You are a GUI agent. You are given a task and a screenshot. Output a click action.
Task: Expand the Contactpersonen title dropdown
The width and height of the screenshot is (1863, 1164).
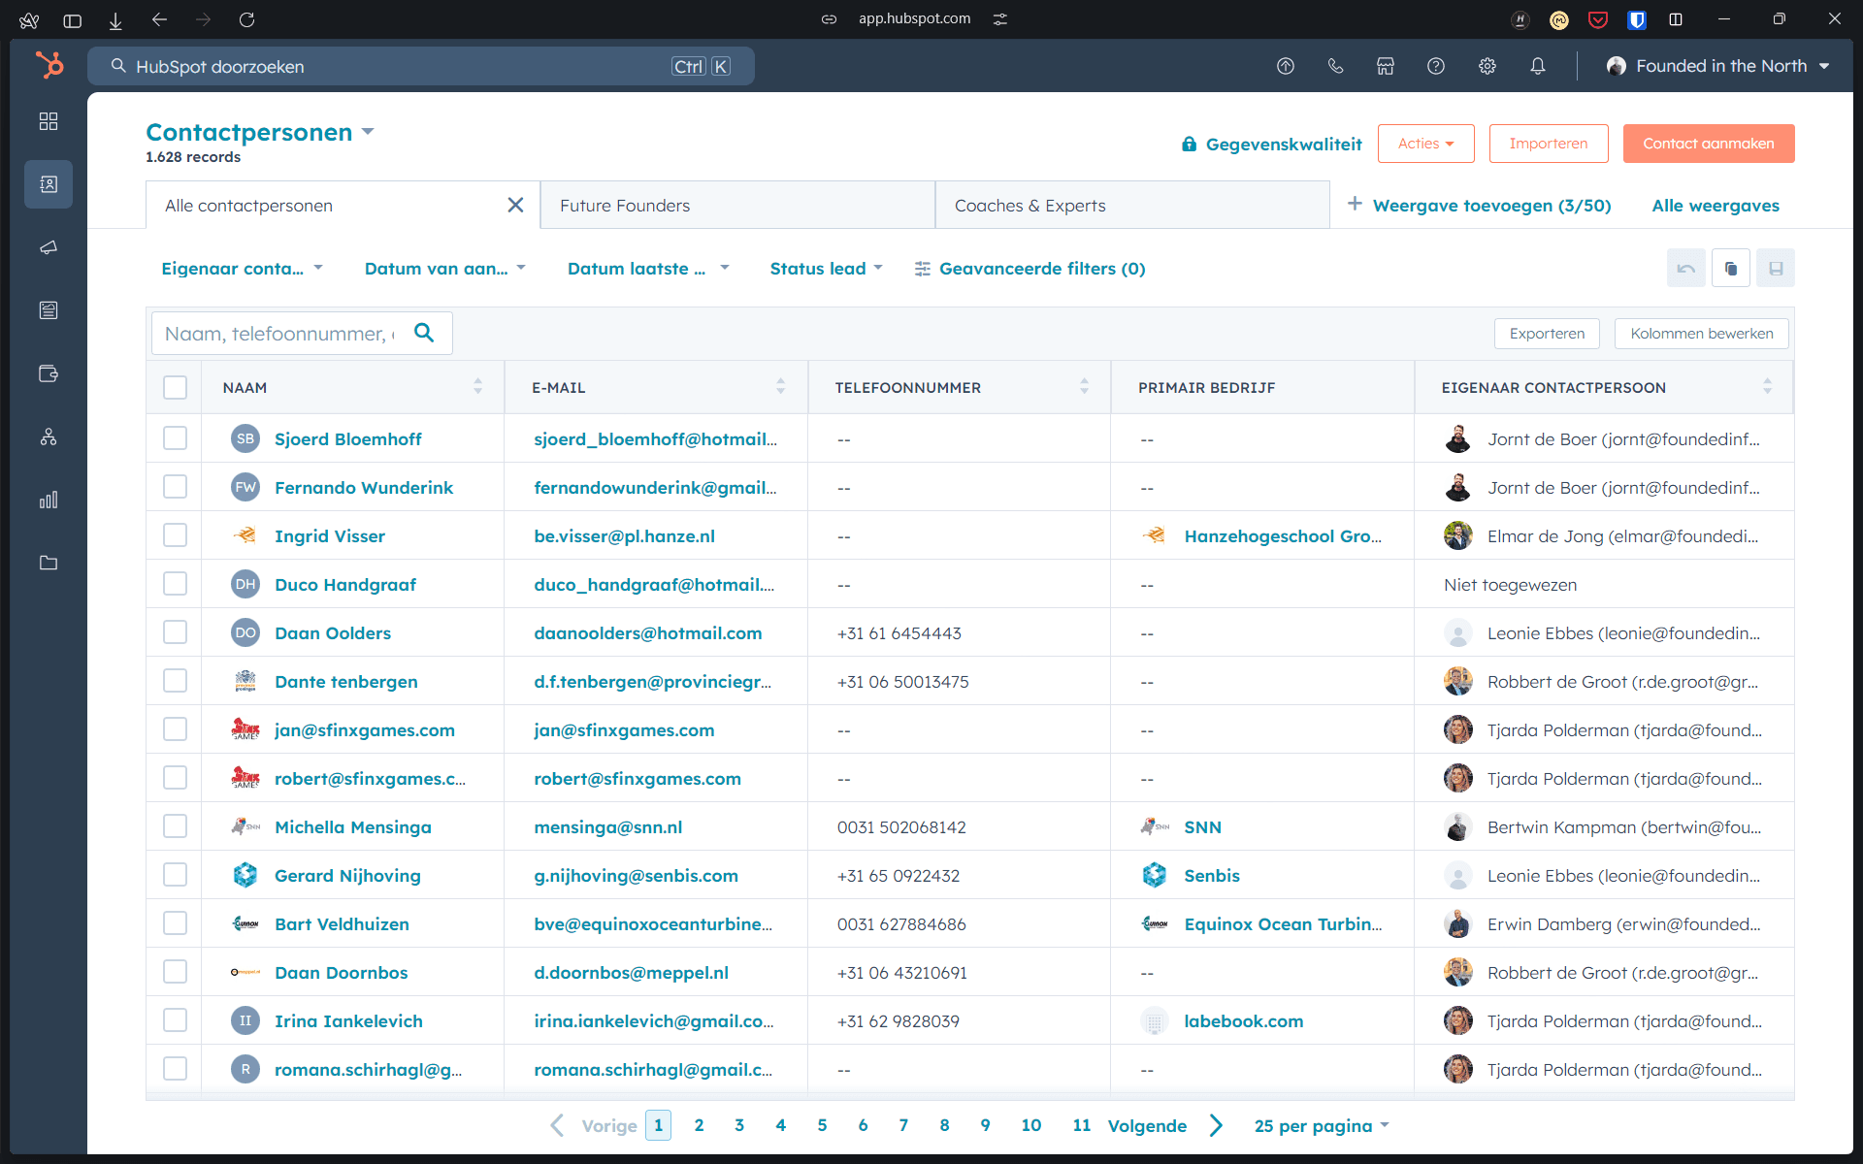click(x=368, y=132)
